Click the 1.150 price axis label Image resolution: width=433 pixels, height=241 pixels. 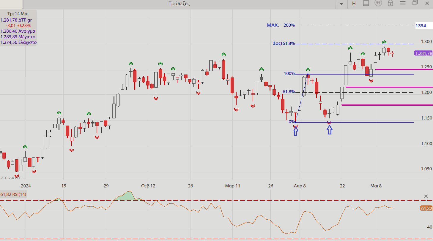pyautogui.click(x=426, y=118)
